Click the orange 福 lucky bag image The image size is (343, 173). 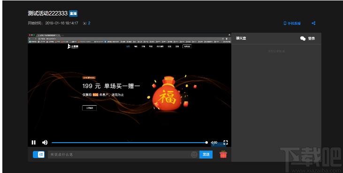168,94
